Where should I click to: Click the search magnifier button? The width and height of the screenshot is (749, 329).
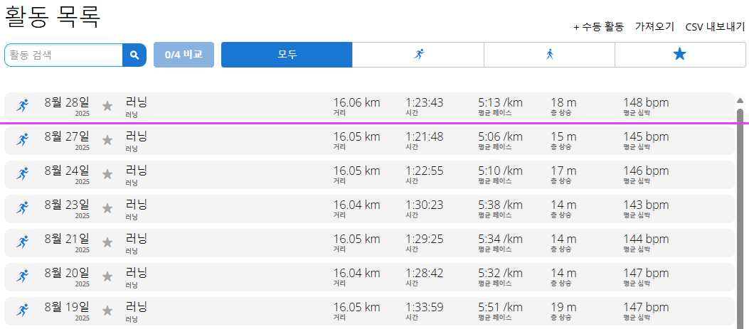coord(134,55)
